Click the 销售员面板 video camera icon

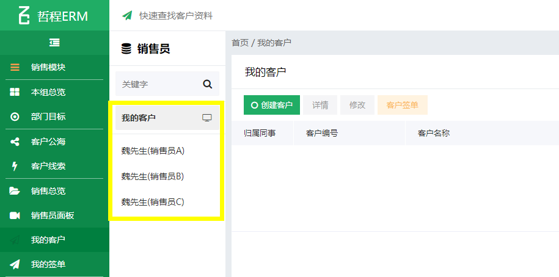tap(15, 215)
